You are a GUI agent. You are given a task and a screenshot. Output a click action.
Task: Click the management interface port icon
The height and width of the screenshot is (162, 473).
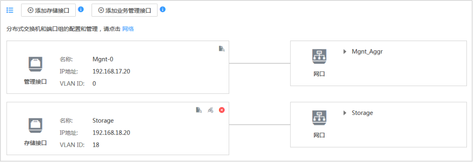pyautogui.click(x=35, y=64)
